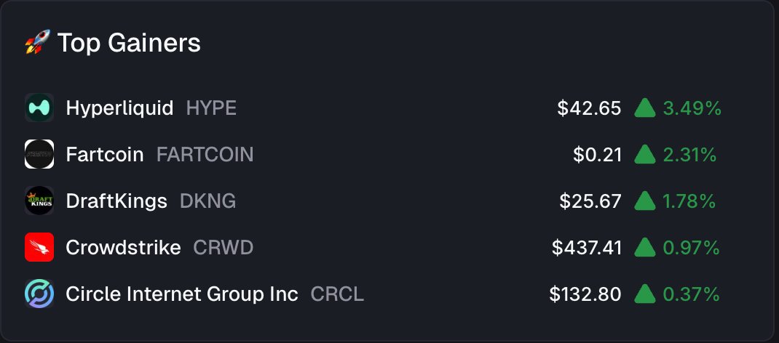
Task: Click the CRCL ticker symbol
Action: (336, 294)
